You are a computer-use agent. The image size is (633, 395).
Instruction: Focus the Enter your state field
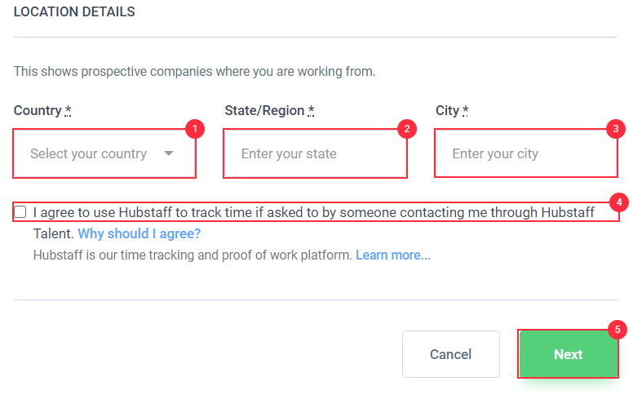click(x=316, y=153)
